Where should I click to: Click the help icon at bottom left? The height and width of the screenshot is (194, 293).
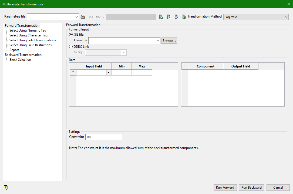[6, 187]
